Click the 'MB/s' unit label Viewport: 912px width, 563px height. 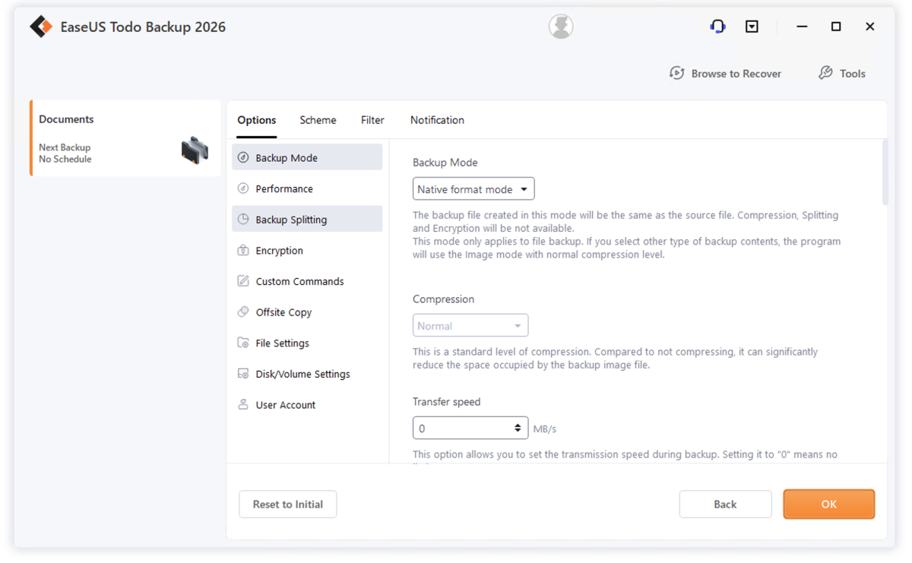[x=545, y=429]
